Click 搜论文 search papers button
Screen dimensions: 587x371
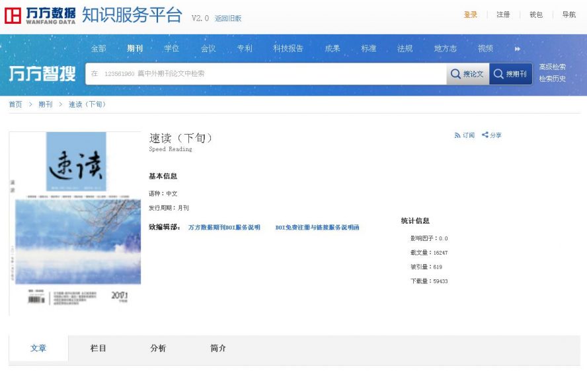[467, 74]
